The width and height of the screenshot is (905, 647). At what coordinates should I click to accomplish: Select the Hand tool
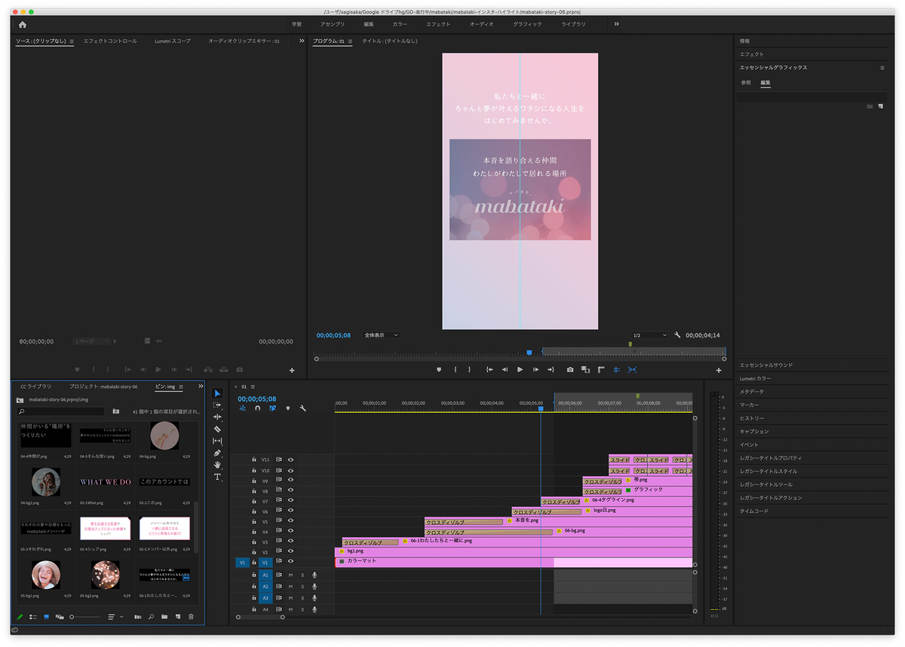pos(218,465)
